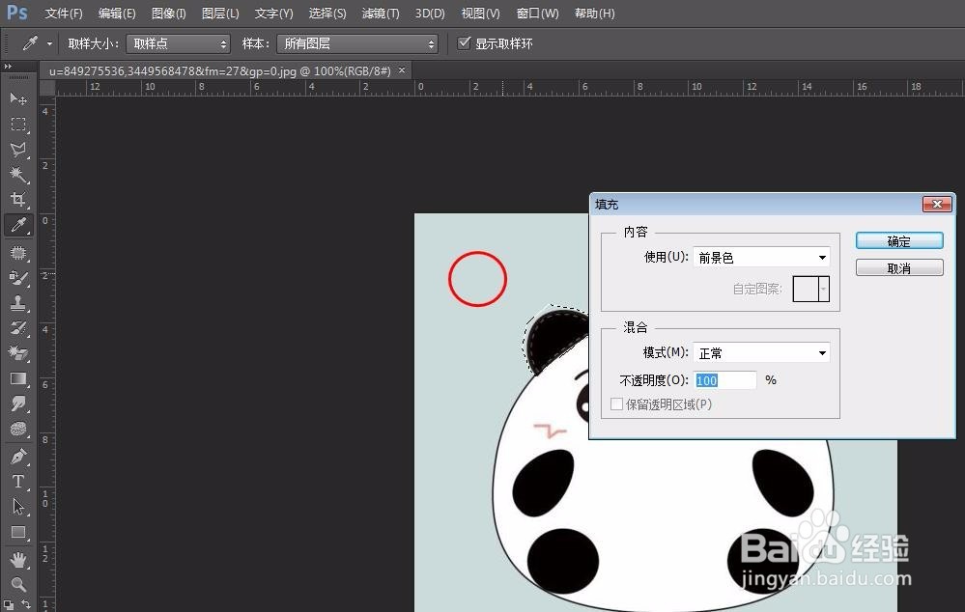Select the Crop tool
Viewport: 965px width, 612px height.
pos(18,199)
